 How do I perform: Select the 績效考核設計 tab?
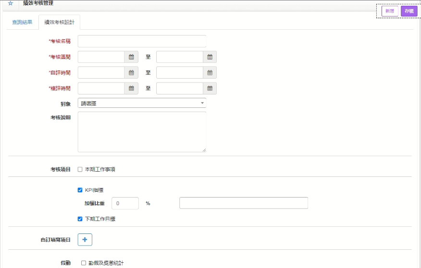59,22
